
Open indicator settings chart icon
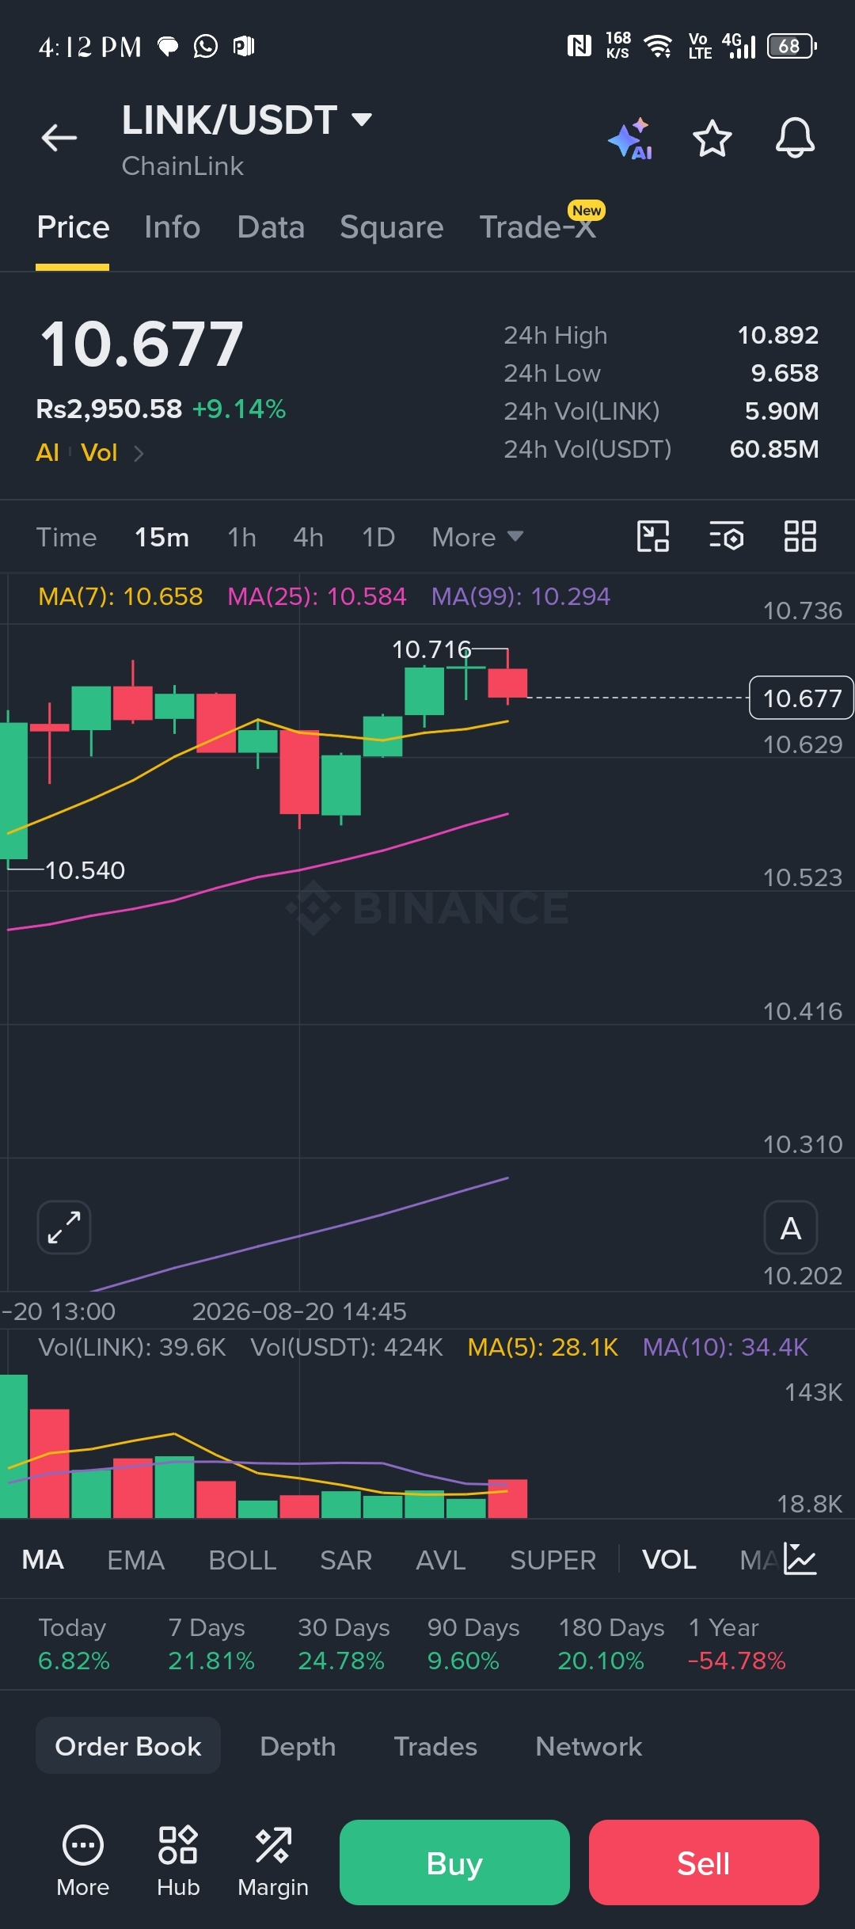tap(800, 1558)
